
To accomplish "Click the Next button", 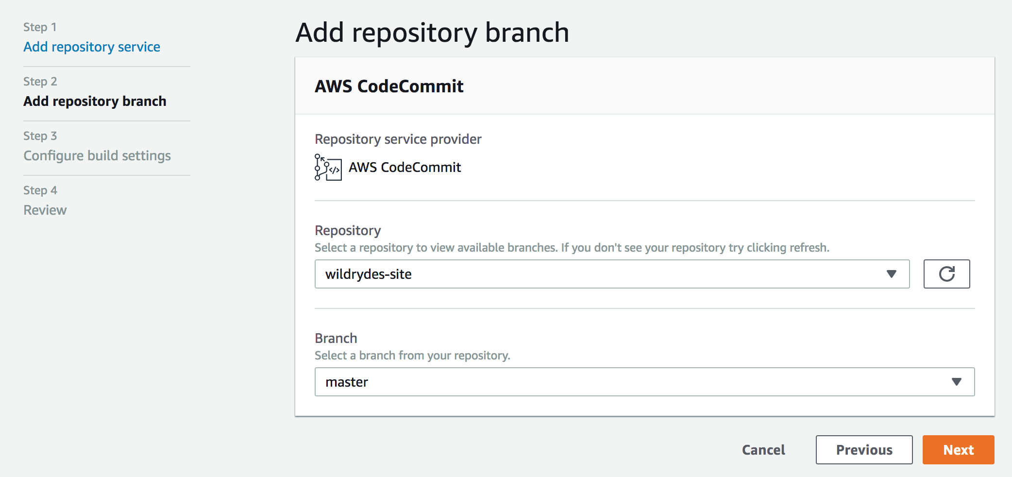I will 959,450.
